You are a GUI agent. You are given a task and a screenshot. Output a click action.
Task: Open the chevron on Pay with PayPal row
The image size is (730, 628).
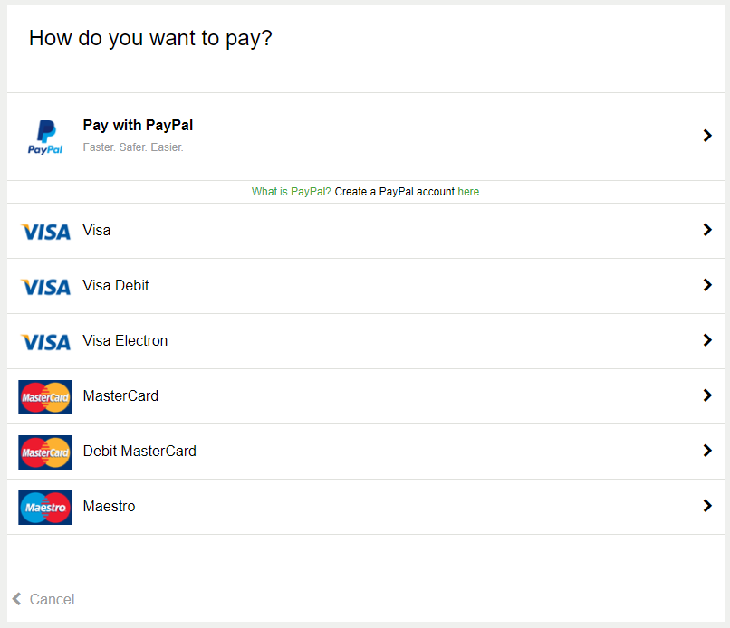[x=707, y=136]
